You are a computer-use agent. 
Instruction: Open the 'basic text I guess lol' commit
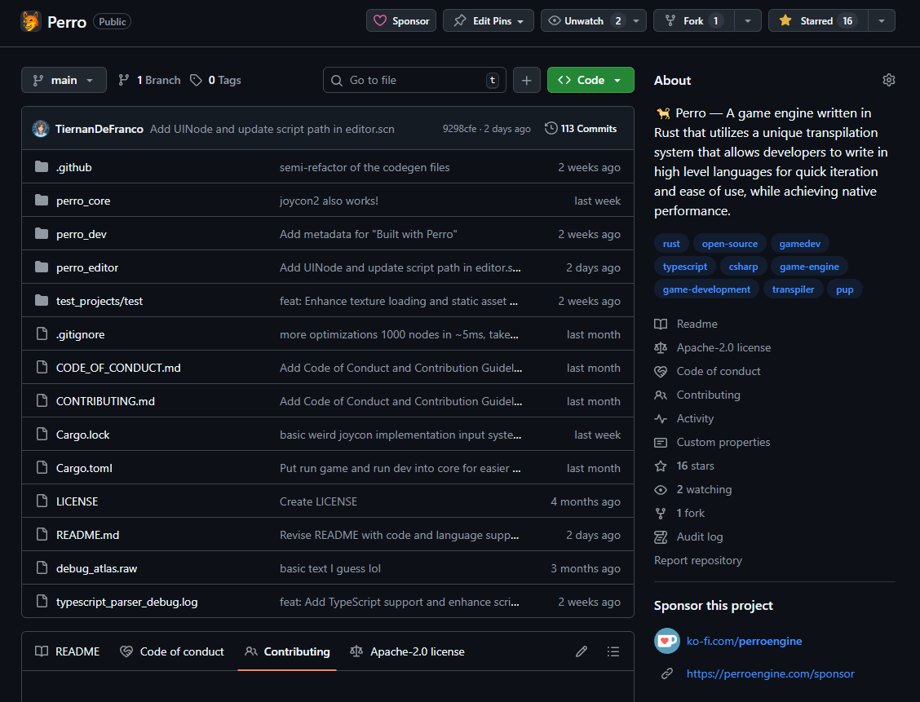(x=330, y=568)
